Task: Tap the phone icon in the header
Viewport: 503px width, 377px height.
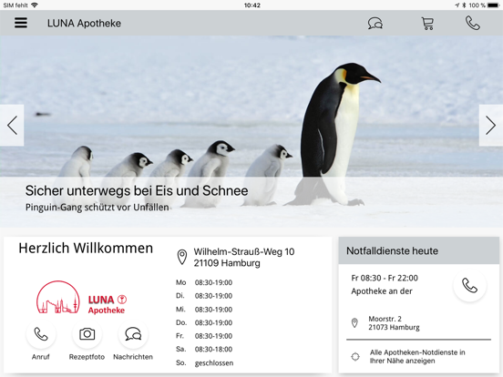Action: click(473, 23)
